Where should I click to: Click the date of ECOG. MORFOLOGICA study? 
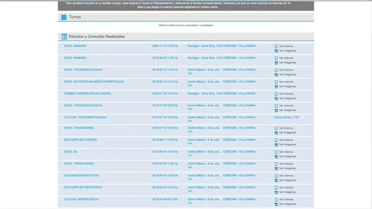pyautogui.click(x=165, y=199)
